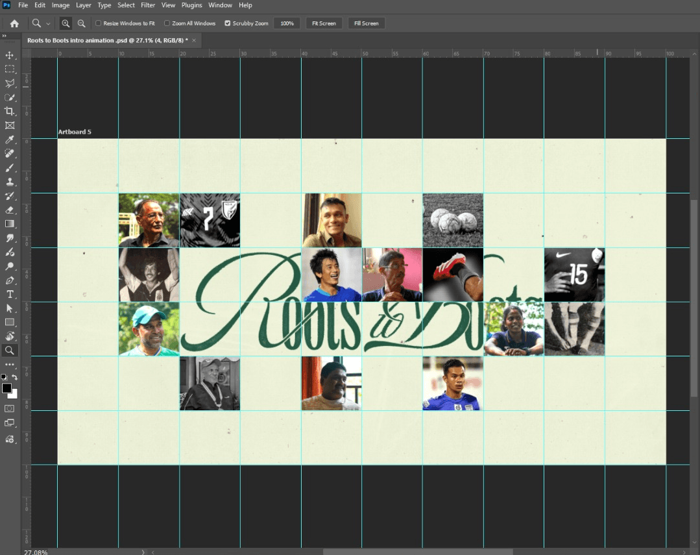700x555 pixels.
Task: Open the Image menu
Action: pyautogui.click(x=60, y=5)
